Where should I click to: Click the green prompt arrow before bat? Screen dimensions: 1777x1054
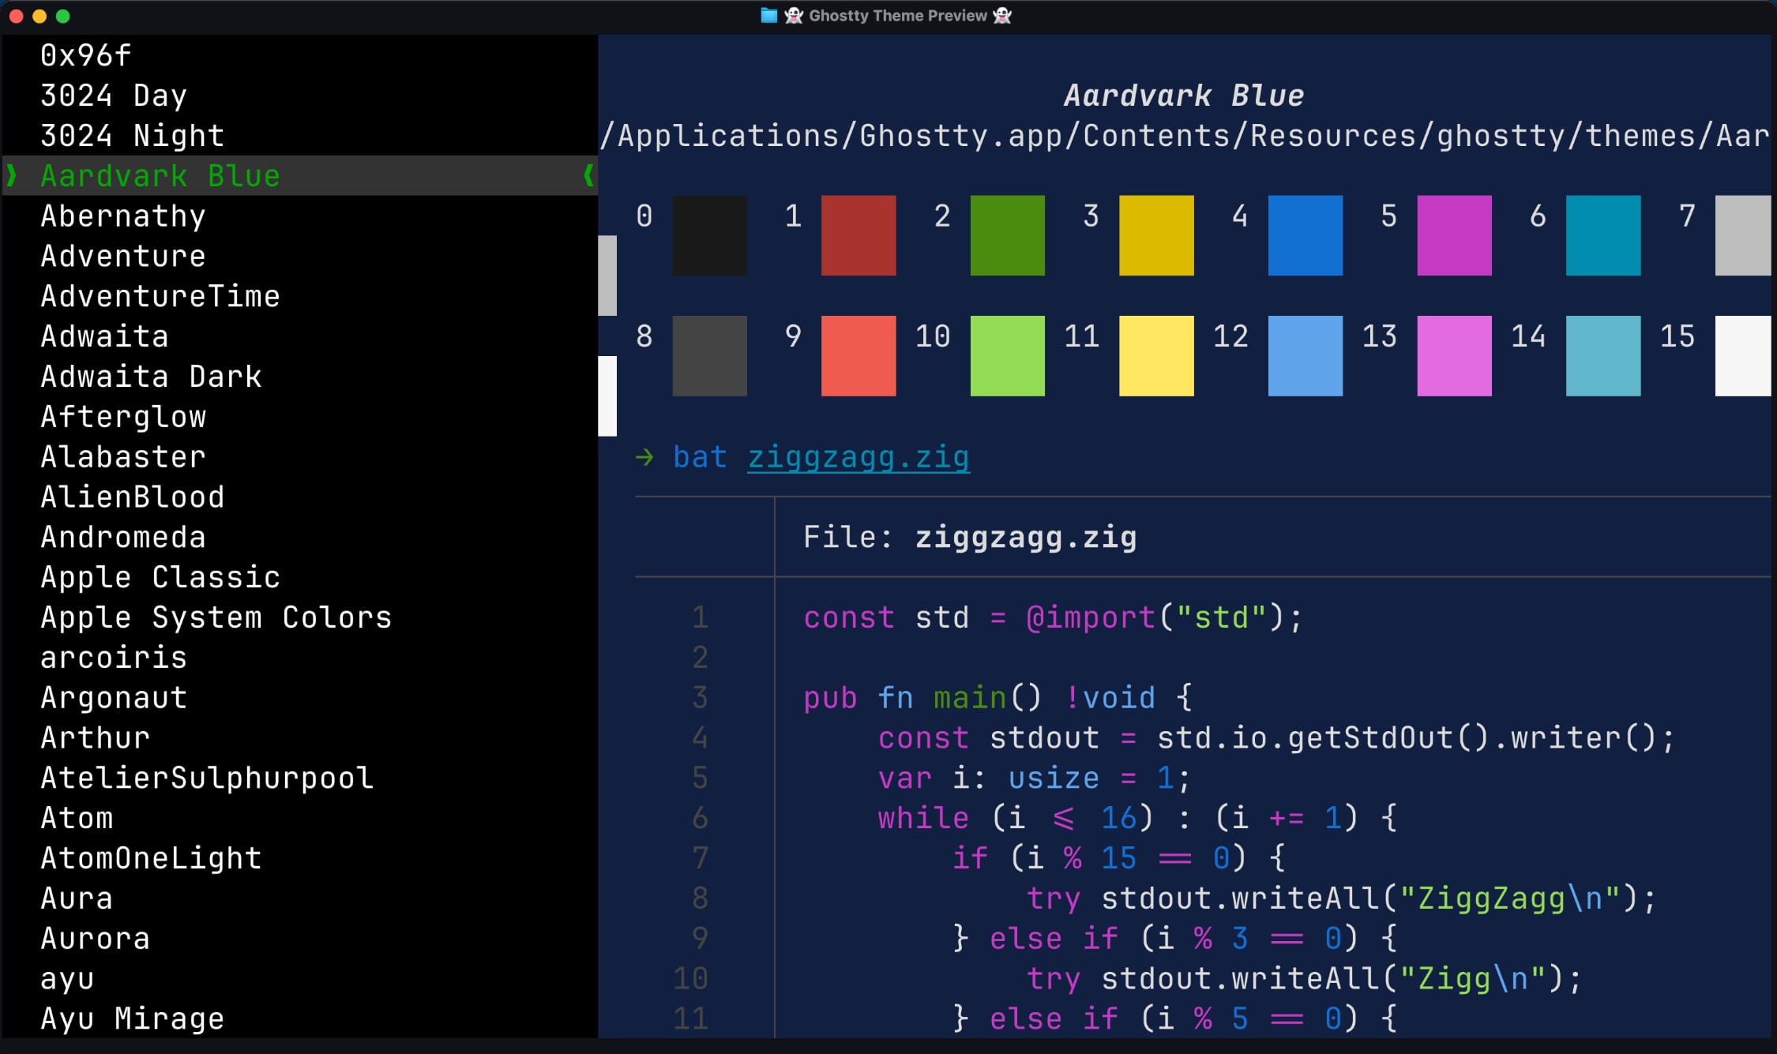click(x=644, y=457)
